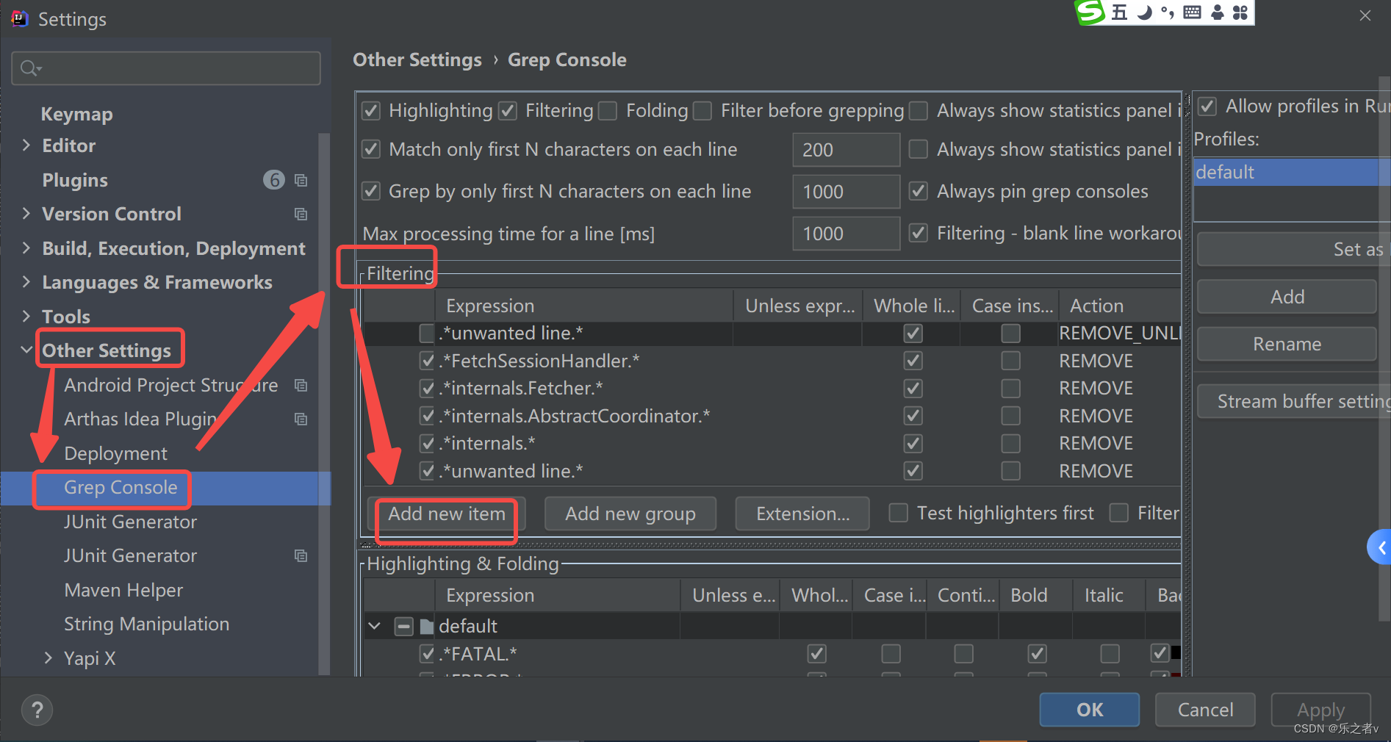This screenshot has height=742, width=1391.
Task: Click the Rename profile button
Action: pos(1287,344)
